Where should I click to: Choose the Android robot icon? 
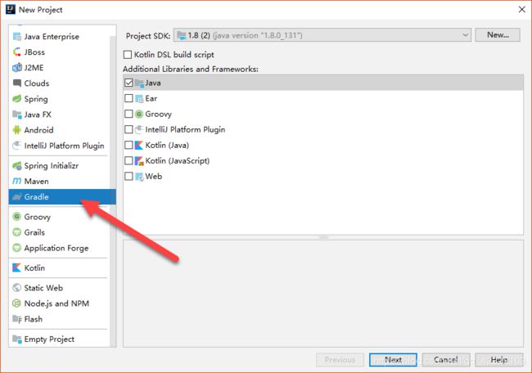(17, 130)
